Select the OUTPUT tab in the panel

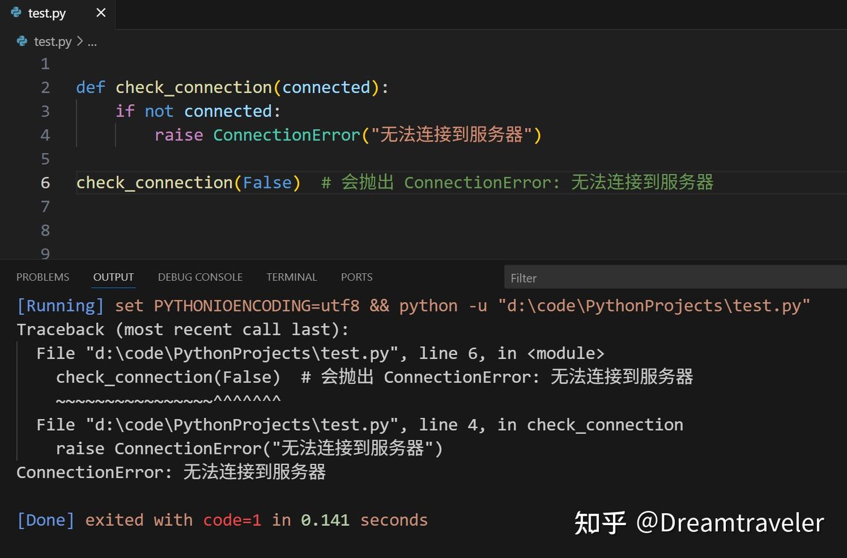[x=113, y=277]
